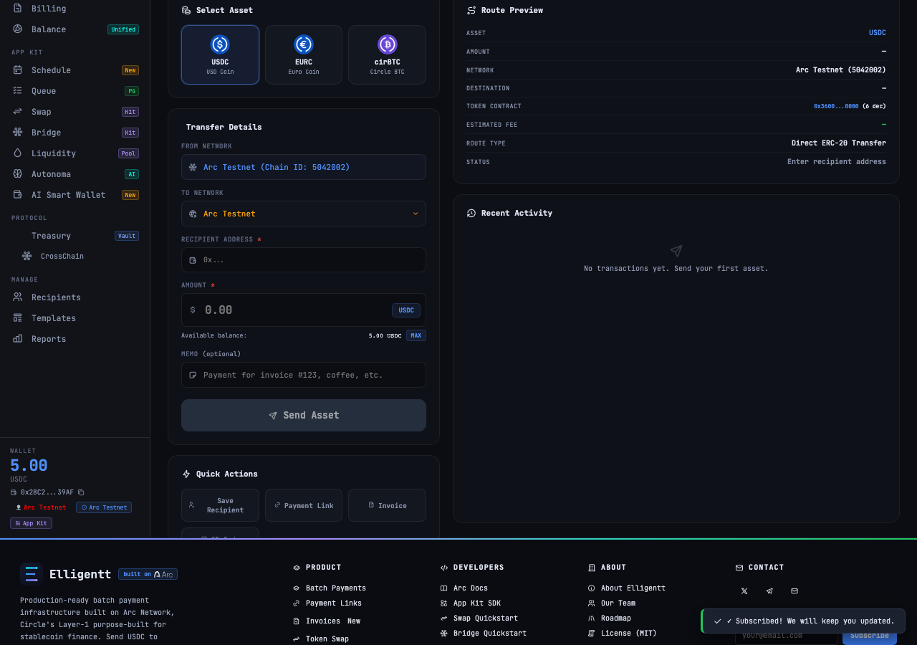Click 'Enter recipient address' status text
The image size is (917, 645).
[x=837, y=162]
